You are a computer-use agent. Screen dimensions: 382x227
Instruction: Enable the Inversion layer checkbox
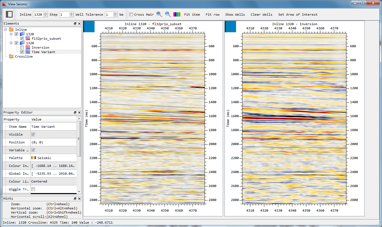[22, 48]
